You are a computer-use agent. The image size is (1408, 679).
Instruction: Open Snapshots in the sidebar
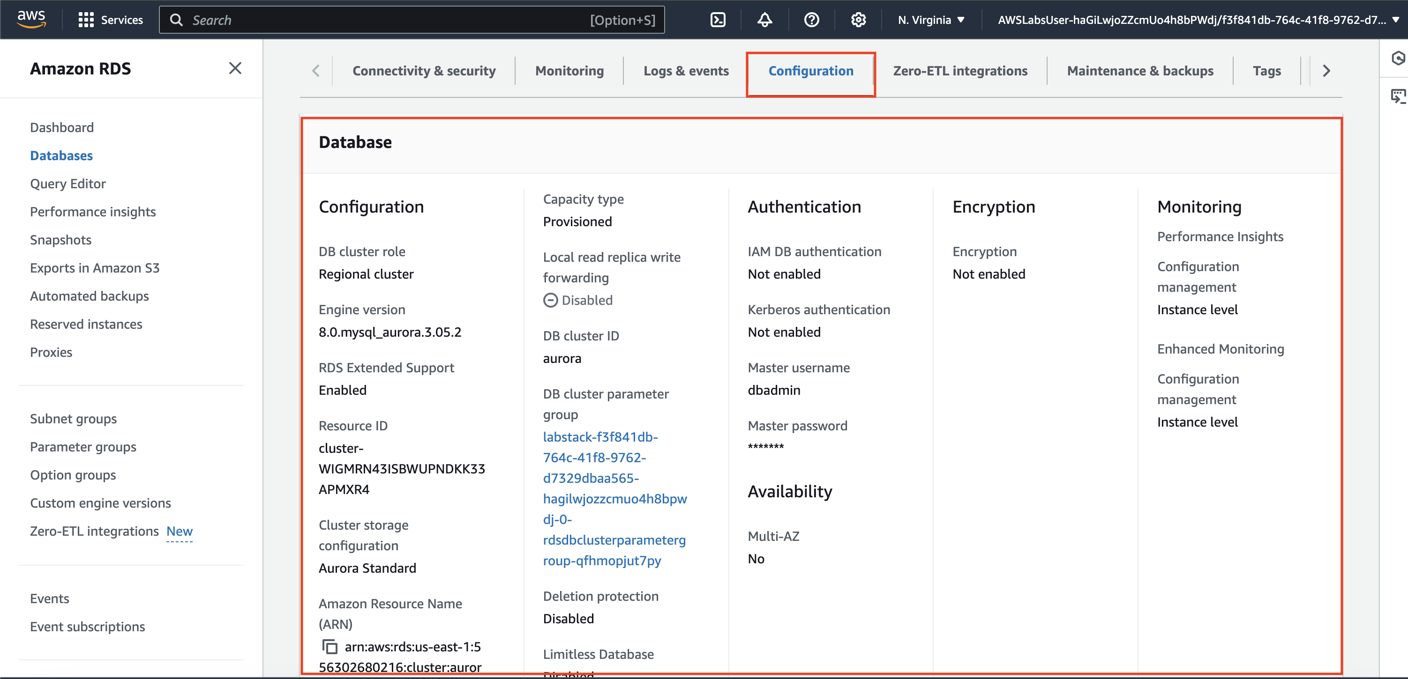60,240
